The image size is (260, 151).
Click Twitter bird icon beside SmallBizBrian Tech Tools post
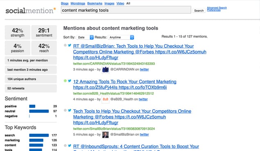point(70,110)
